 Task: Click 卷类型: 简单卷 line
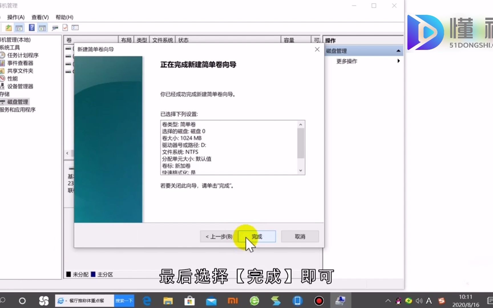(179, 124)
